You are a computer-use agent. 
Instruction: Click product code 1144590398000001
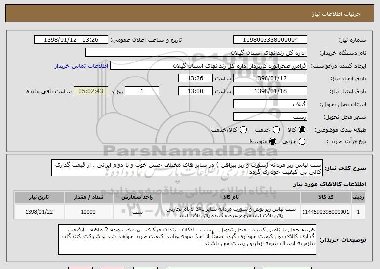326,212
